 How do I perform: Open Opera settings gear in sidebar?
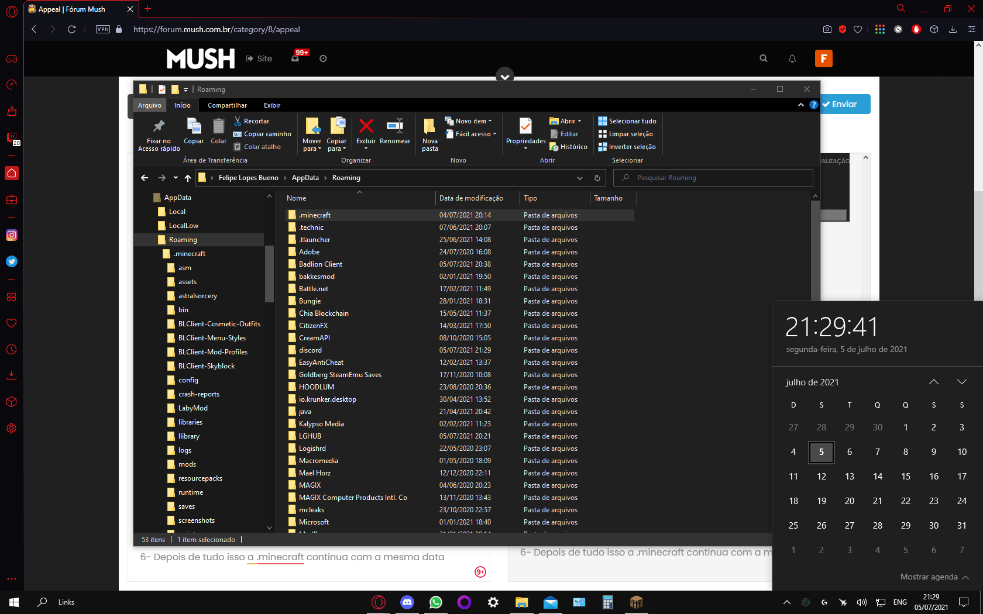click(12, 428)
